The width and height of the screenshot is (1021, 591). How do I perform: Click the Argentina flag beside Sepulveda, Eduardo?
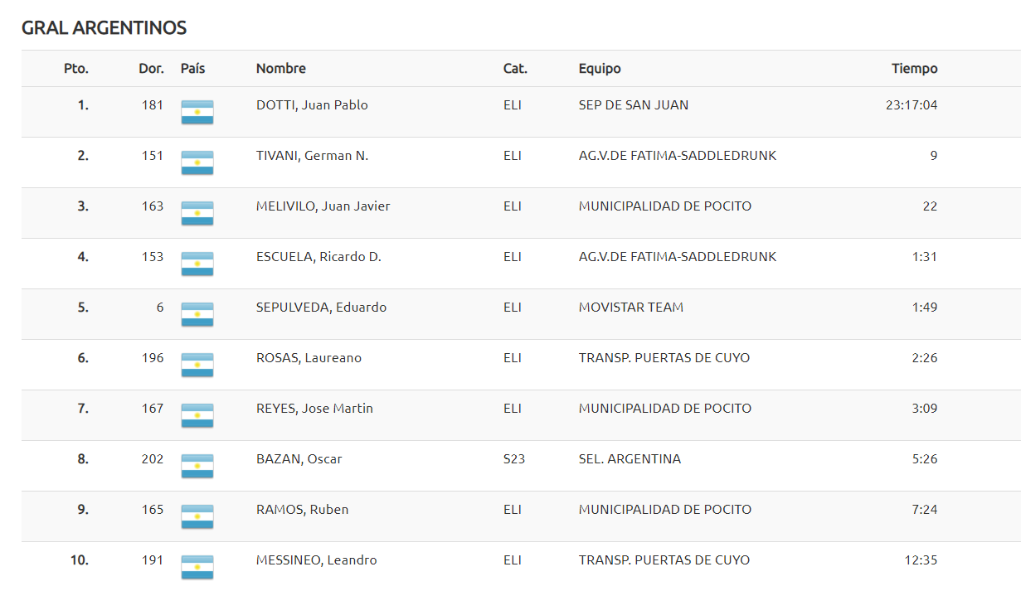pyautogui.click(x=197, y=314)
